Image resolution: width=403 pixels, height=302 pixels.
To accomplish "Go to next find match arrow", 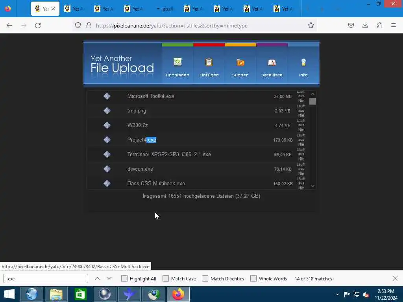I will [109, 279].
